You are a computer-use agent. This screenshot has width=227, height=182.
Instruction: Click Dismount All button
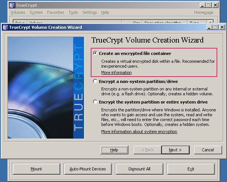click(139, 169)
